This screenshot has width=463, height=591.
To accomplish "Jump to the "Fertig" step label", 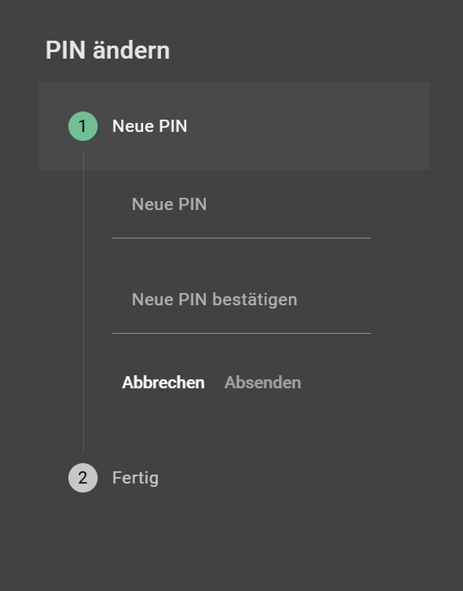I will [x=135, y=478].
